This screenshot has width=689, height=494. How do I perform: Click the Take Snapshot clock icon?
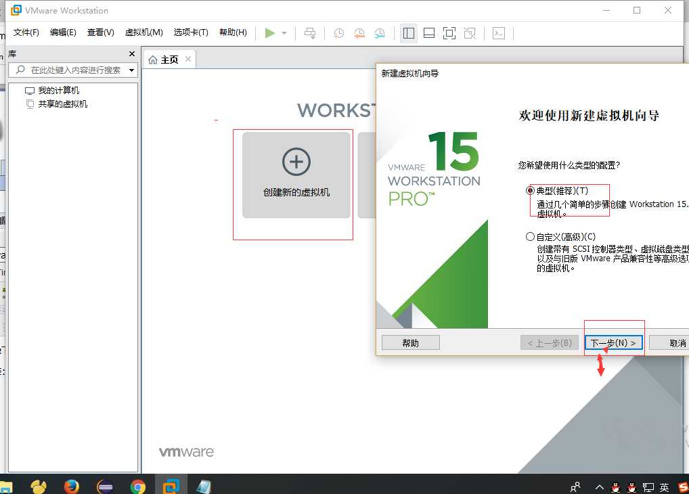pyautogui.click(x=339, y=33)
